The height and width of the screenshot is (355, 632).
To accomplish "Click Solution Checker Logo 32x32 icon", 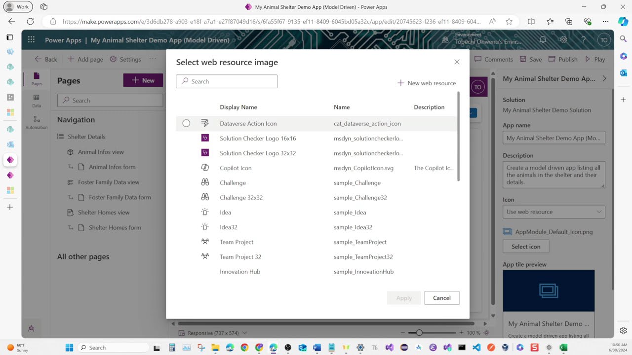I will [205, 153].
